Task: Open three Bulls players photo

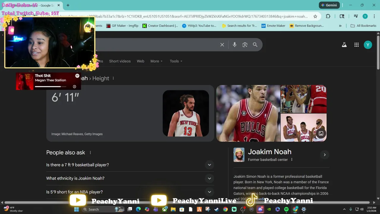Action: pyautogui.click(x=303, y=128)
